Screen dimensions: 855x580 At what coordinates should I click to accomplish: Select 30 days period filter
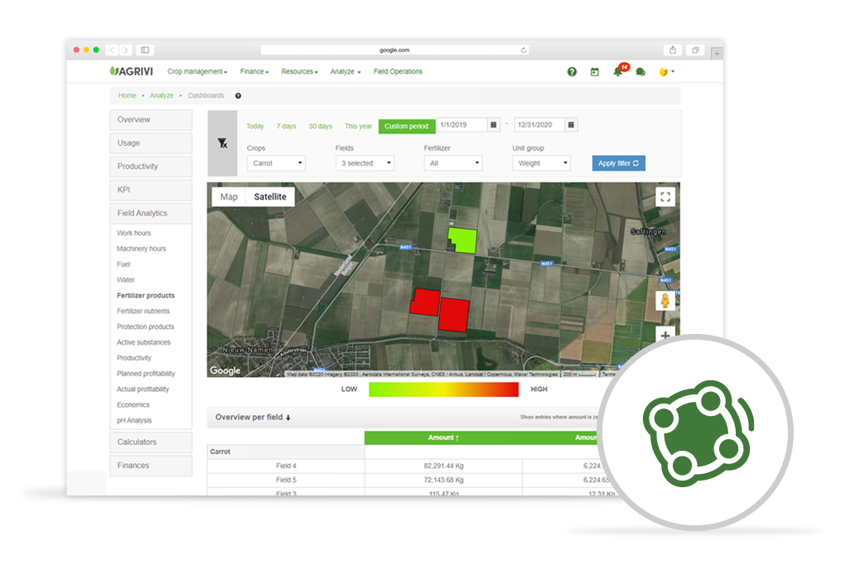320,126
